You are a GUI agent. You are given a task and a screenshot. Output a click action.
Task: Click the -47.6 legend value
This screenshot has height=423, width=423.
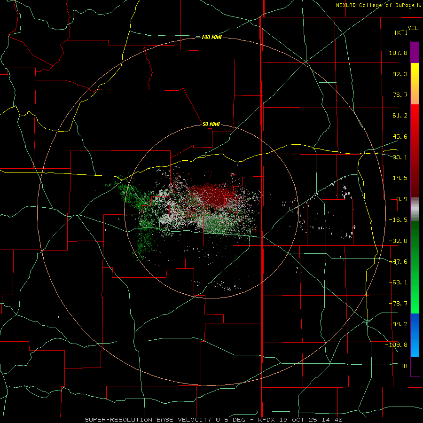coord(398,262)
